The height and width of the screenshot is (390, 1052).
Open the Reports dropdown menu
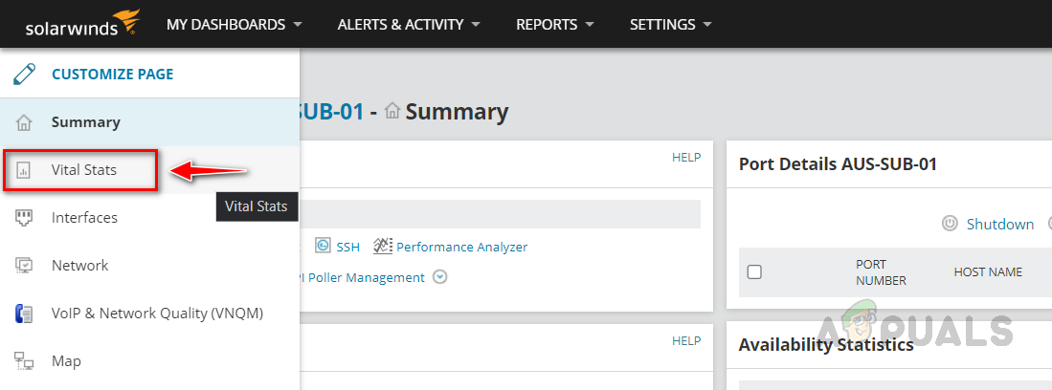coord(554,24)
